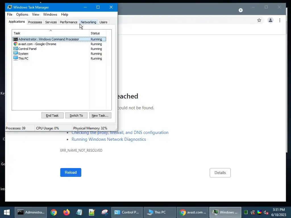The image size is (291, 218).
Task: Select the Applications tab
Action: point(17,22)
